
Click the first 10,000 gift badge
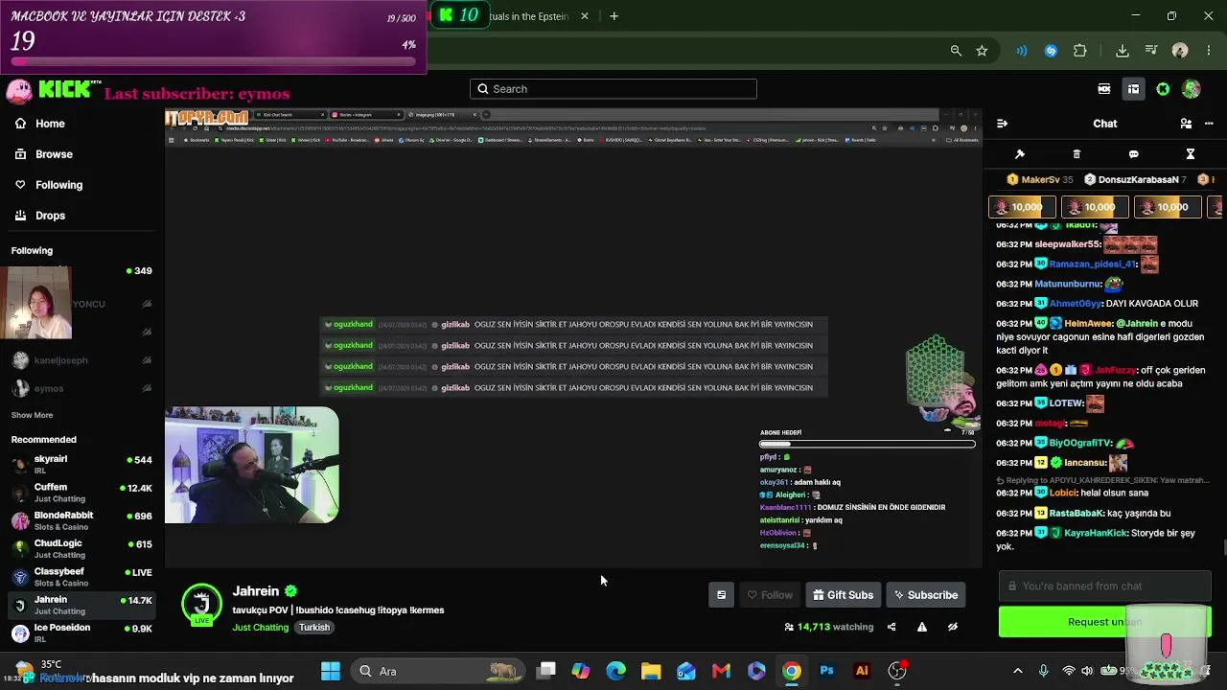point(1022,207)
